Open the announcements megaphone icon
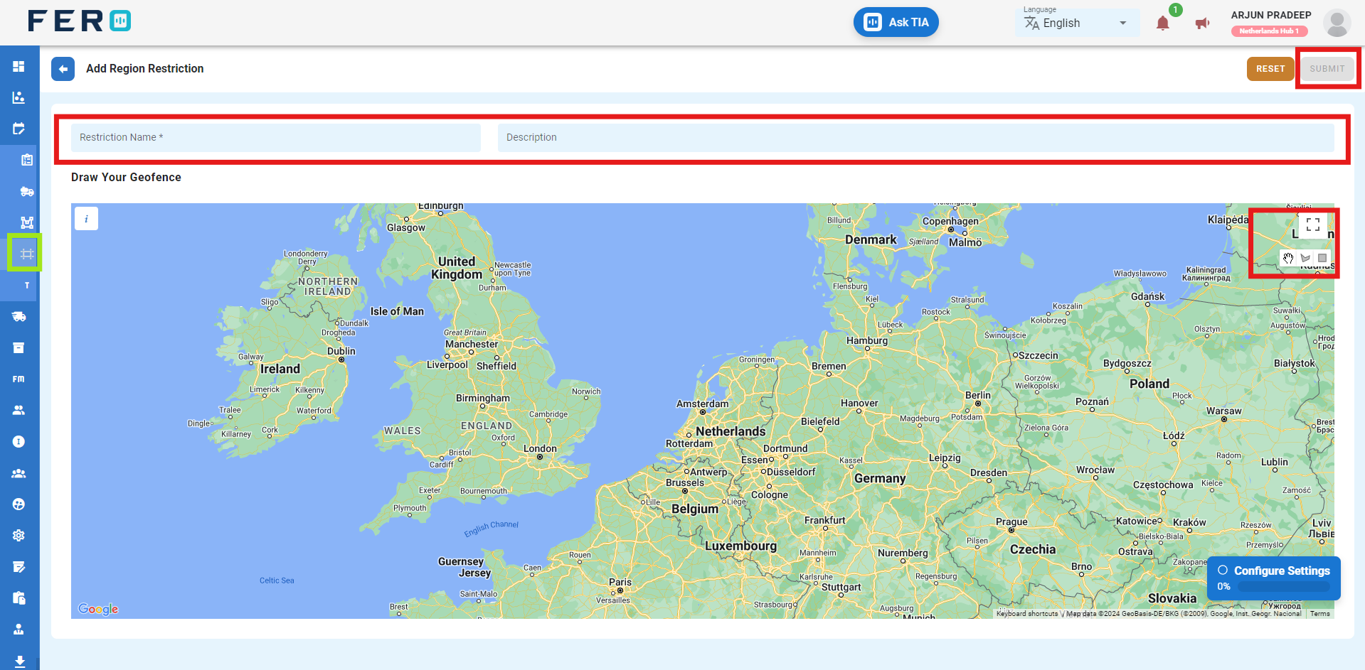The image size is (1365, 670). point(1202,23)
